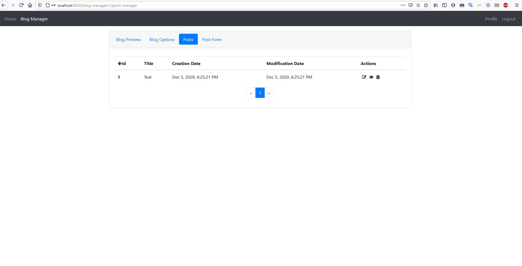Select page 1 in pagination
Screen dimensions: 522x266
coord(260,93)
